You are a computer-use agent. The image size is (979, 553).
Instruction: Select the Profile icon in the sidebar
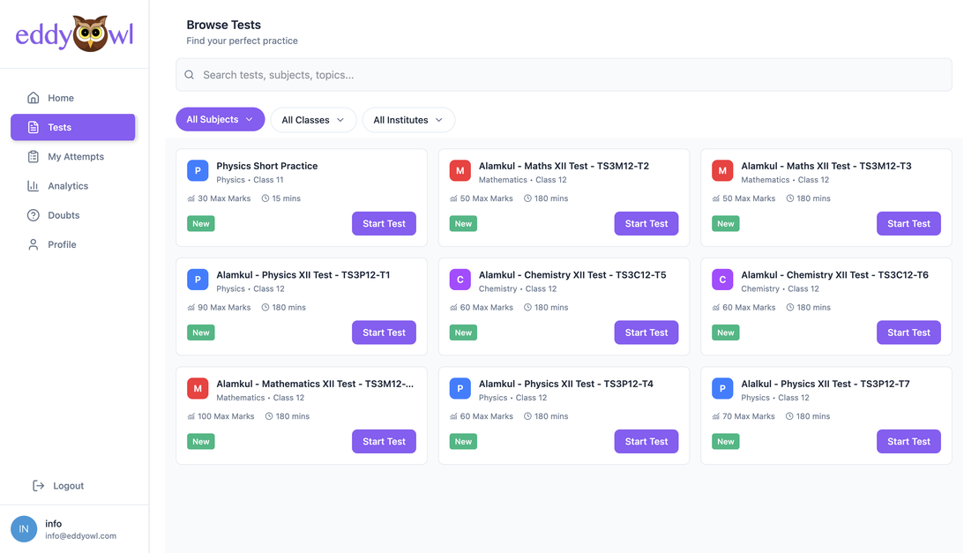[31, 244]
